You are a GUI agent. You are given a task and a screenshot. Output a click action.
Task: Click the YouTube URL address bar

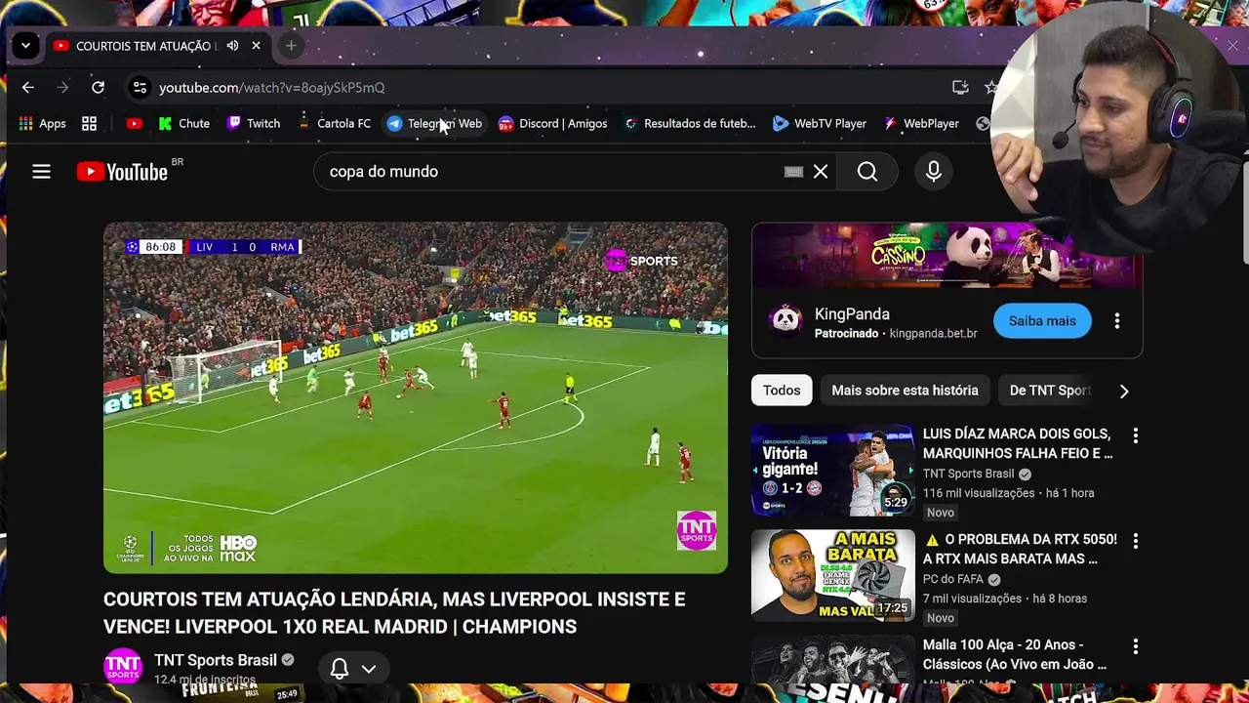point(546,88)
